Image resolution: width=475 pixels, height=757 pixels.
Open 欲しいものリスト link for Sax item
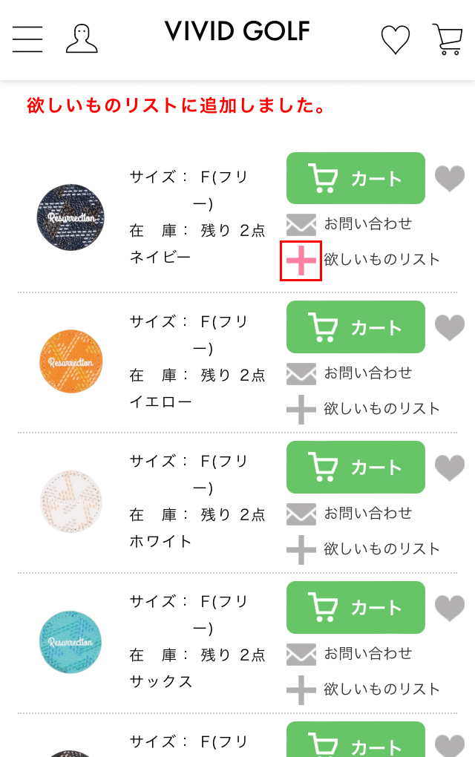[x=381, y=689]
